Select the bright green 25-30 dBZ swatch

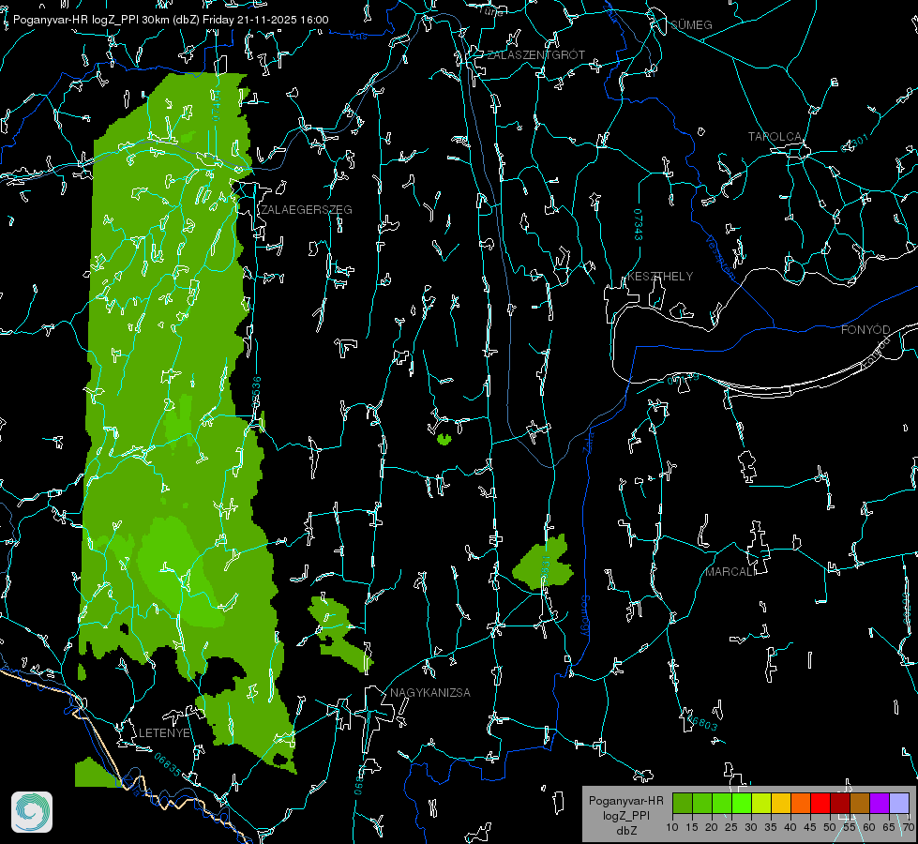(x=742, y=803)
